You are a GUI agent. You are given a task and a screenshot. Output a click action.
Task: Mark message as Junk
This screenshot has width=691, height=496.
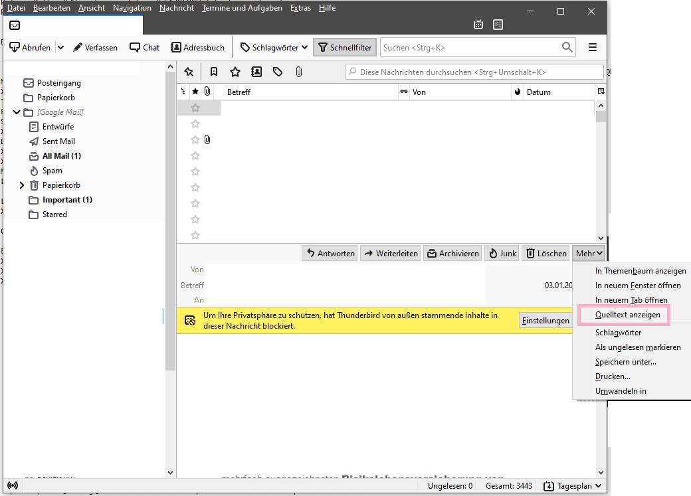pyautogui.click(x=502, y=253)
